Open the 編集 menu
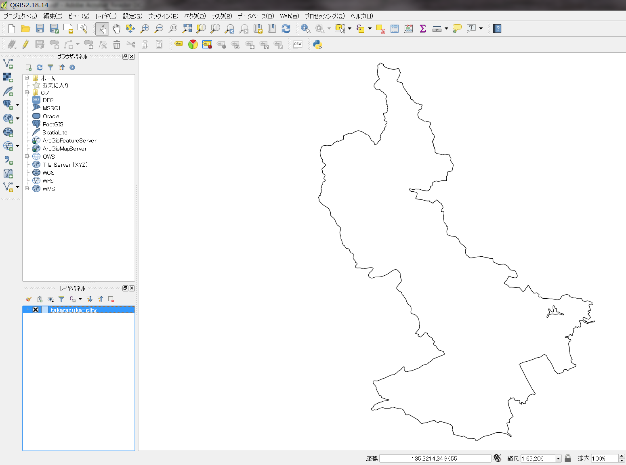 (x=53, y=16)
